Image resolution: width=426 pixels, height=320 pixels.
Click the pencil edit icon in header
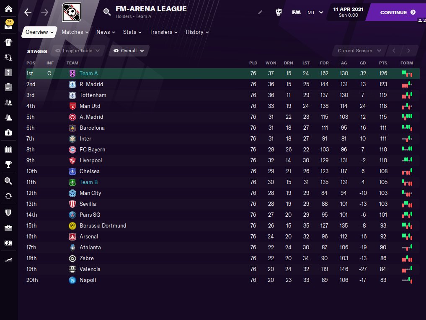tap(260, 12)
